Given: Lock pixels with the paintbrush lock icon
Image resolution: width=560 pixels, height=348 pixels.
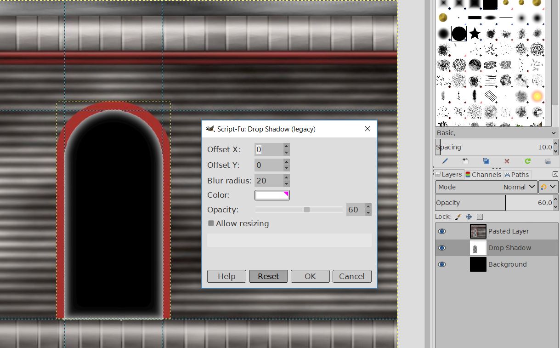Looking at the screenshot, I should point(458,217).
